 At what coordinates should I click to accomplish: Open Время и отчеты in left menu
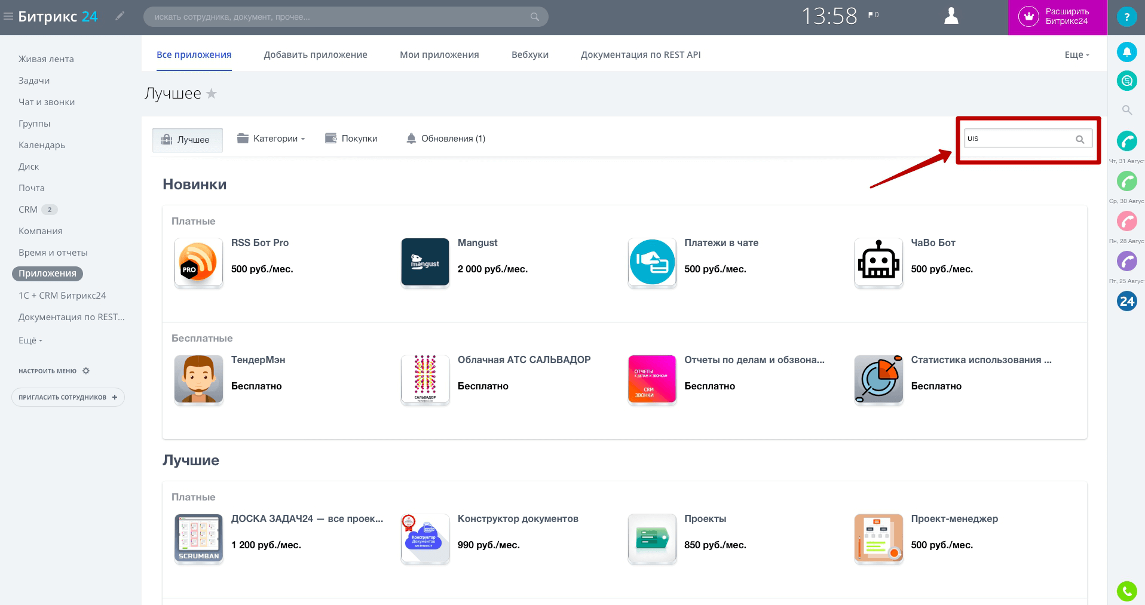[53, 253]
